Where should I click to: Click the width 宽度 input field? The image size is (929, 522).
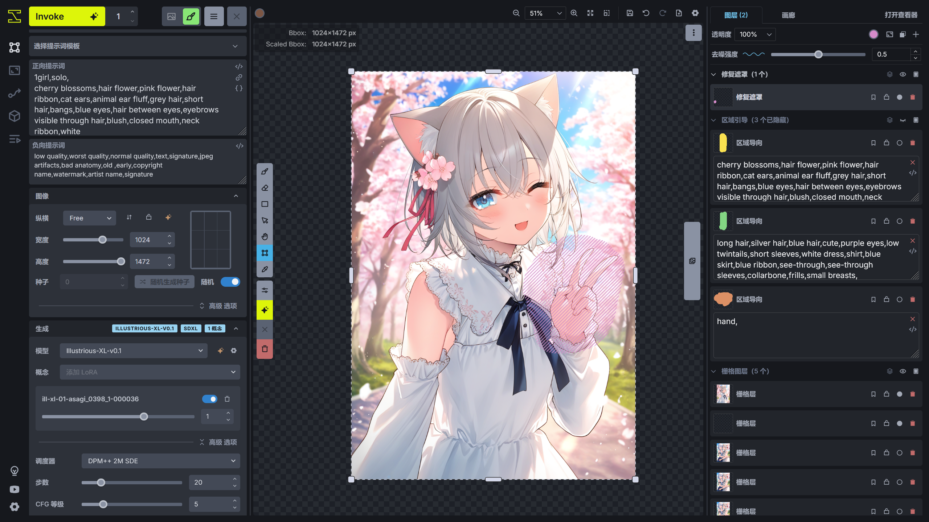coord(150,240)
